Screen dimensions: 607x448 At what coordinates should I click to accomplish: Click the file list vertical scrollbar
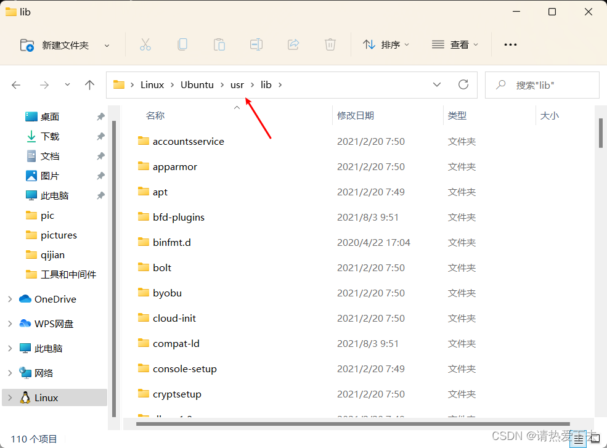[x=600, y=133]
